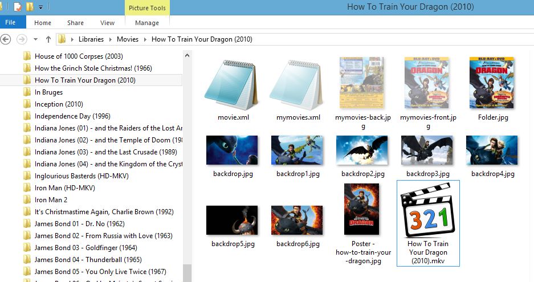The height and width of the screenshot is (282, 534).
Task: Click the New folder quick access icon
Action: (x=30, y=6)
